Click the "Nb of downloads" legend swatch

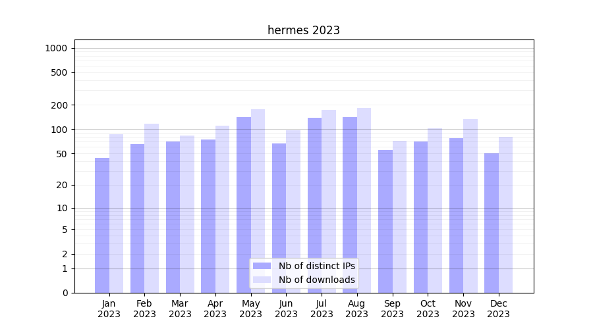[262, 280]
